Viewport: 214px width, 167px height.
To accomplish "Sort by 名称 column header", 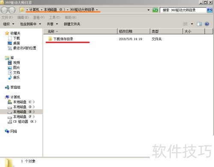I will (80, 31).
